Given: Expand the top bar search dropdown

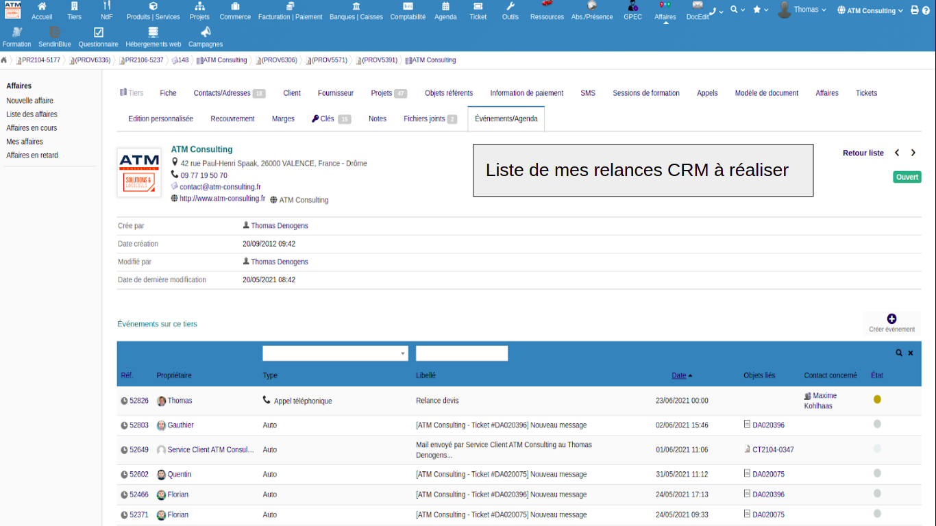Looking at the screenshot, I should (x=737, y=10).
